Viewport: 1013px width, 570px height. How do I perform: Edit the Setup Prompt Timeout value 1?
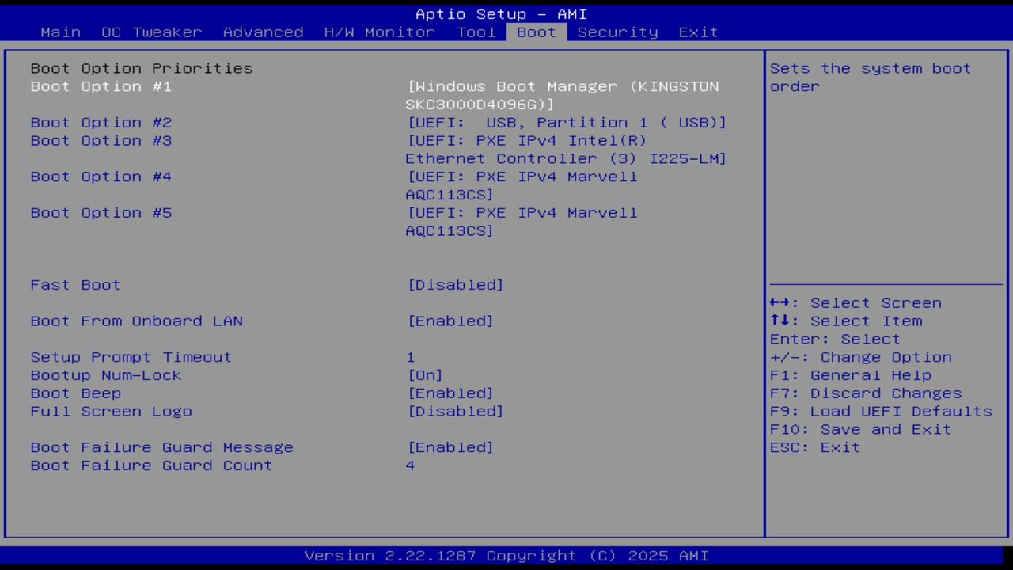click(x=411, y=357)
